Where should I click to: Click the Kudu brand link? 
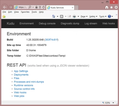pyautogui.click(x=11, y=24)
